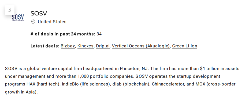Follow the Drip.ai link
249x98 pixels.
(x=103, y=46)
